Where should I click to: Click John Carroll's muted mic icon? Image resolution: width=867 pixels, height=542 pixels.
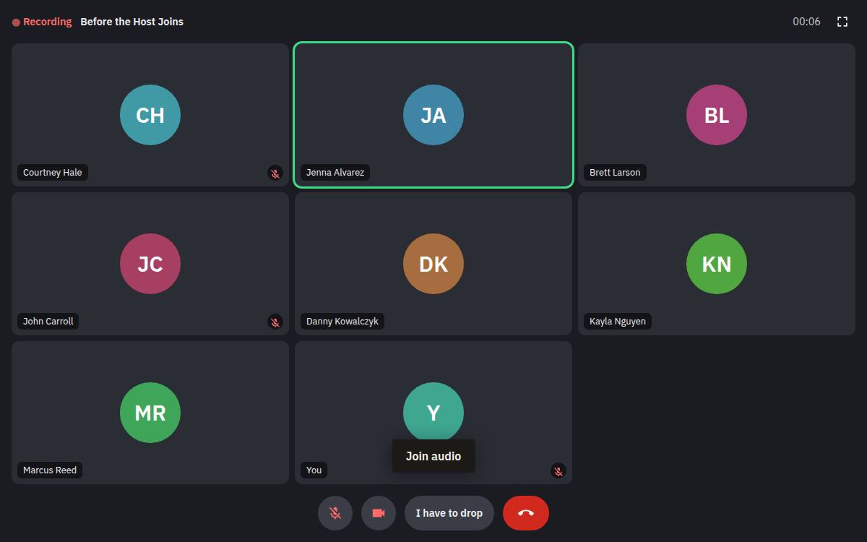click(275, 322)
